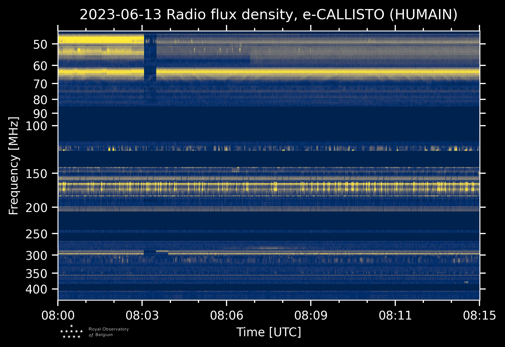This screenshot has height=347, width=505.
Task: Click the Royal Observatory stars logo
Action: 71,332
